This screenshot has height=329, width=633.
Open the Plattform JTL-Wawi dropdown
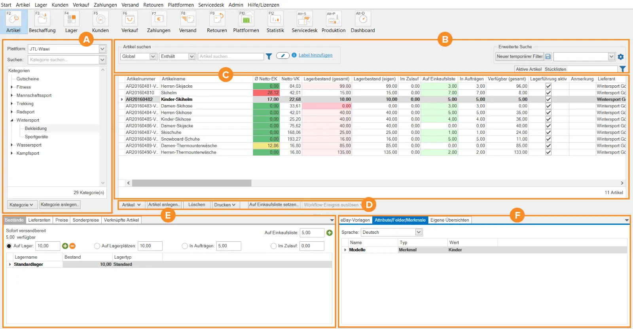click(102, 49)
